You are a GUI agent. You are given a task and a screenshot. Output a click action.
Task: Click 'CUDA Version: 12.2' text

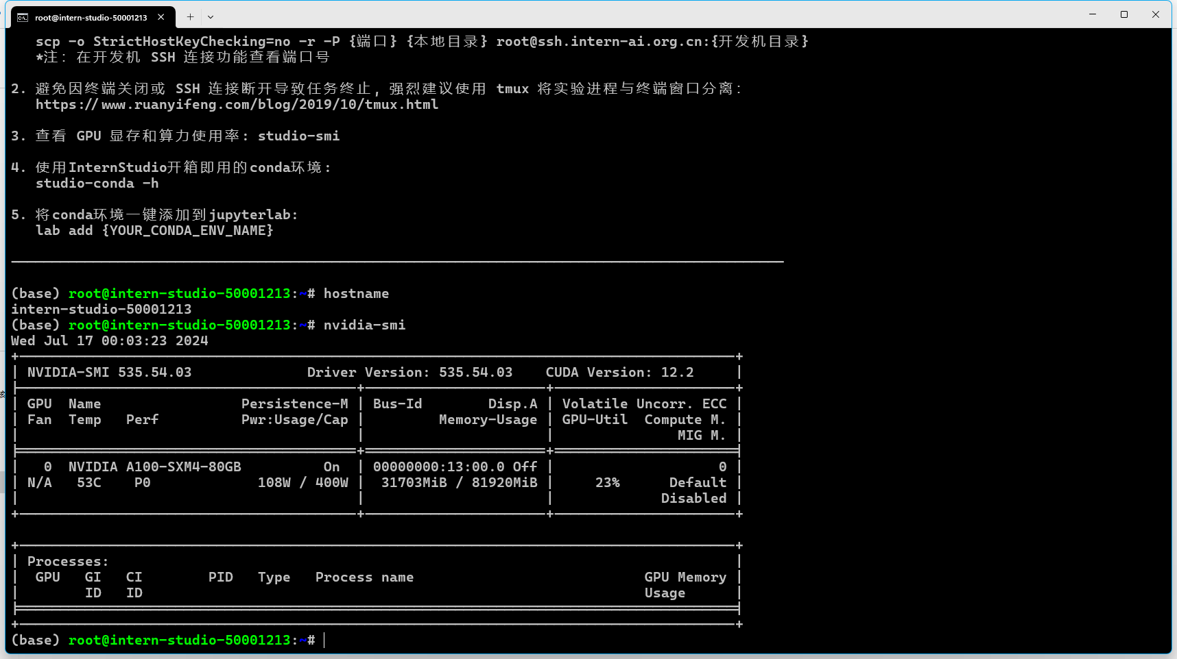click(619, 373)
